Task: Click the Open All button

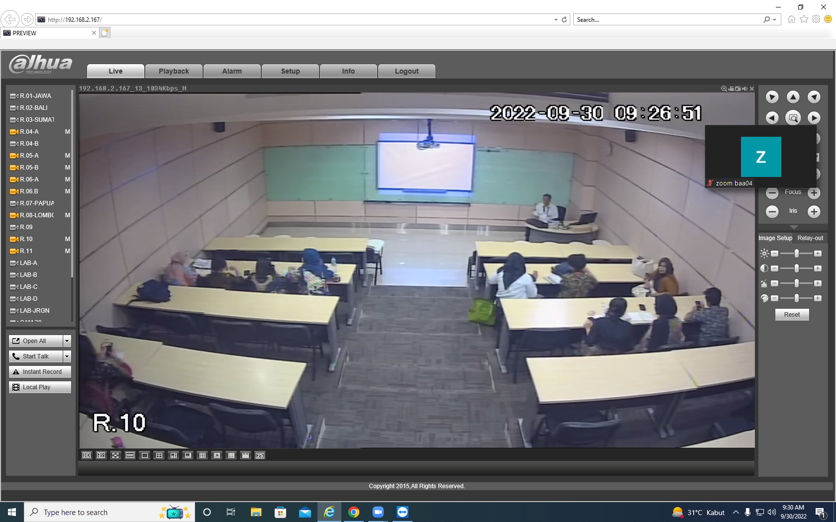Action: point(36,341)
